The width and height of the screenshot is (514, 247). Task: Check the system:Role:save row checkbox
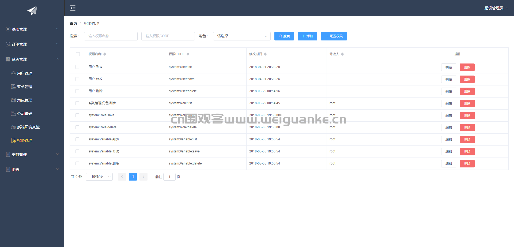coord(77,115)
